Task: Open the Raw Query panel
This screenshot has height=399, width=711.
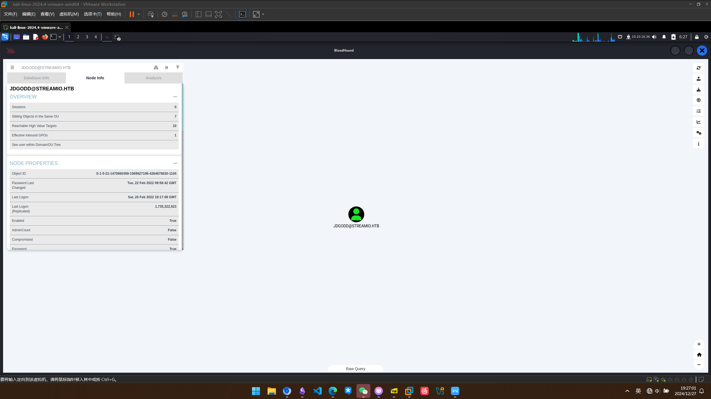Action: pos(355,369)
